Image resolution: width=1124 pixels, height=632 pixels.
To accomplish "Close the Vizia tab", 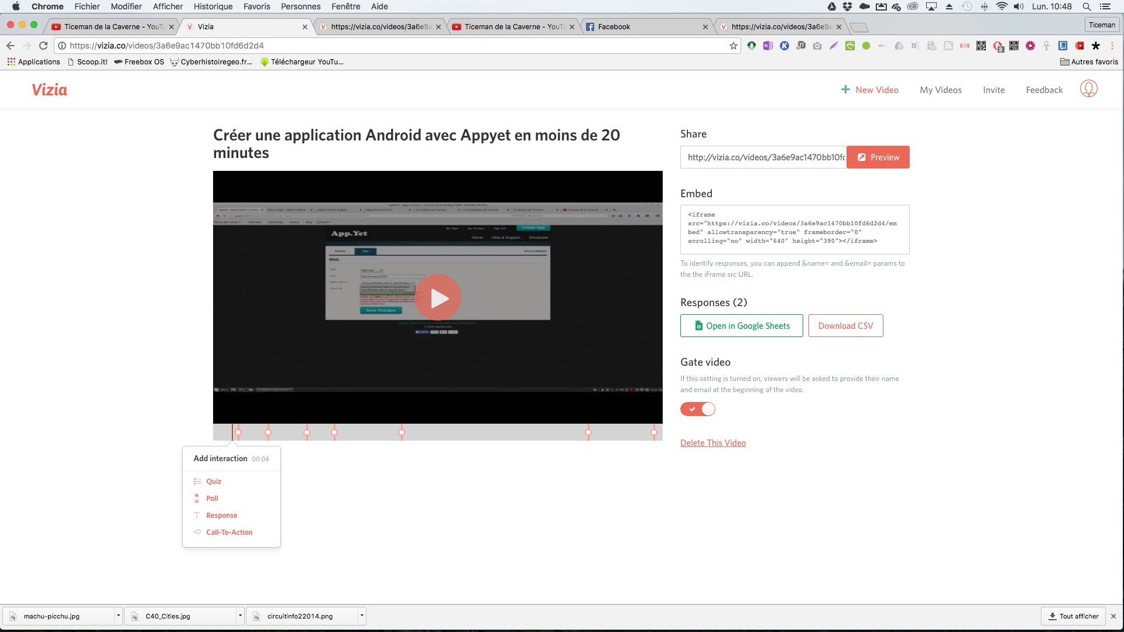I will click(305, 27).
